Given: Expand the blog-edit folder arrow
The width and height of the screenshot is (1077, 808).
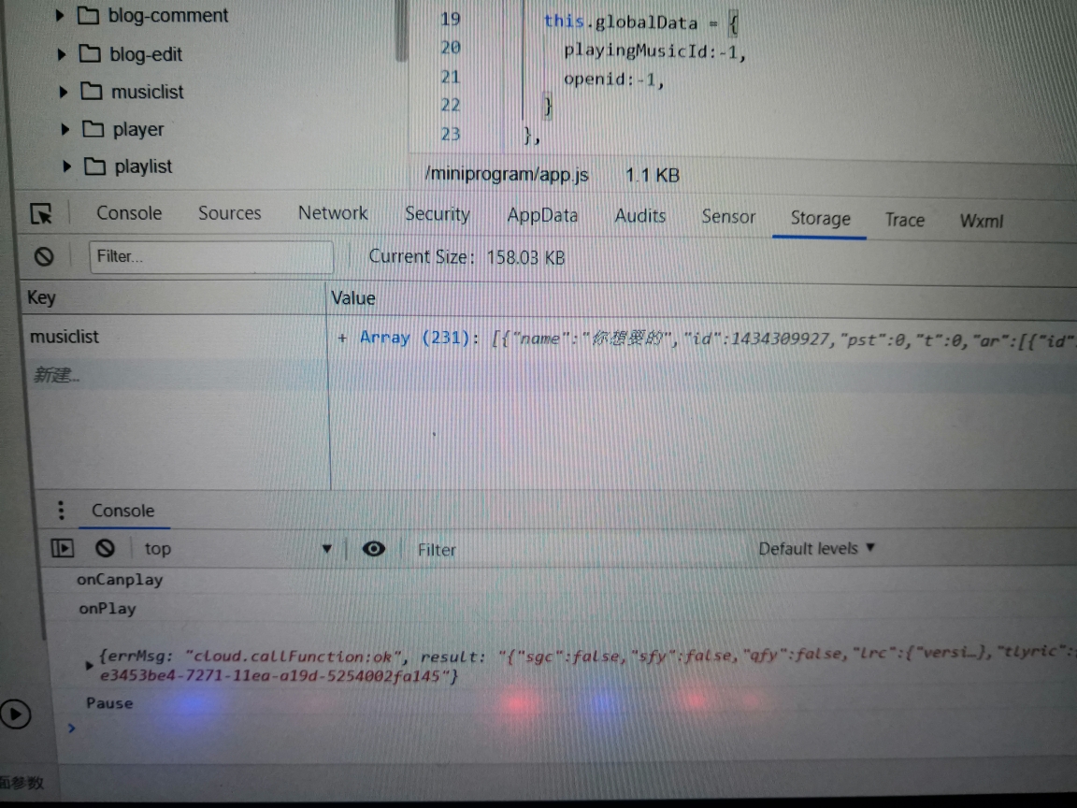Looking at the screenshot, I should (62, 53).
